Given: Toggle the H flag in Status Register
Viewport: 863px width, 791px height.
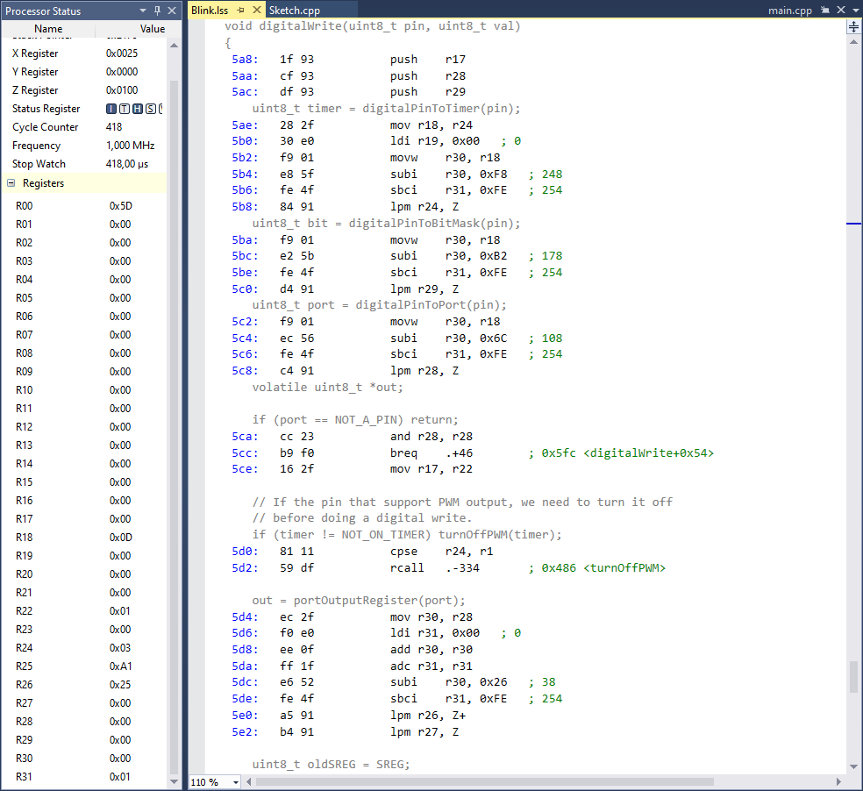Looking at the screenshot, I should tap(136, 109).
